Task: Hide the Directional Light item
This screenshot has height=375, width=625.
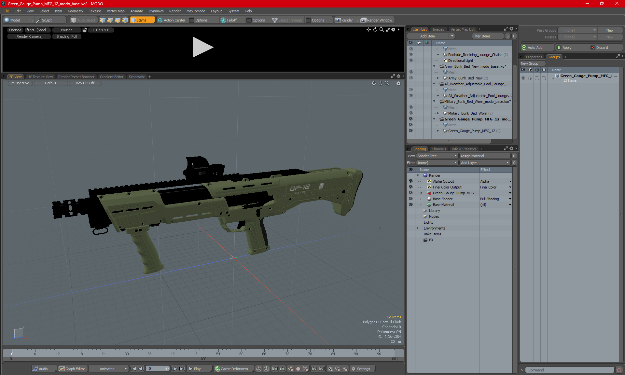Action: point(410,61)
